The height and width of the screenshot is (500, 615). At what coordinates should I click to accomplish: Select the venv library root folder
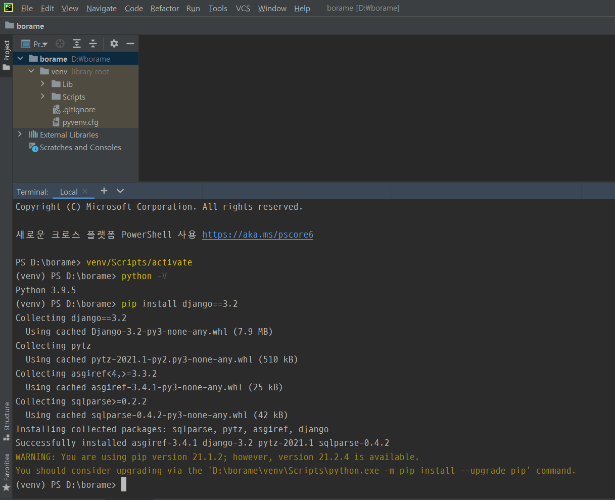(x=75, y=71)
